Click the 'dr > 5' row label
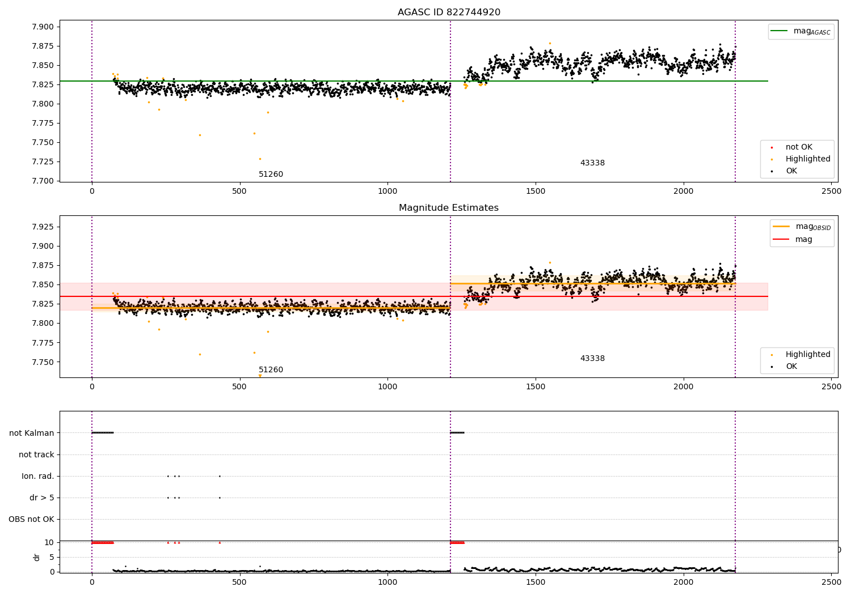 [42, 498]
